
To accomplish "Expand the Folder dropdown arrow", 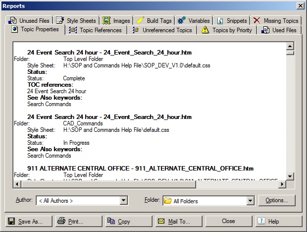I will pos(250,201).
